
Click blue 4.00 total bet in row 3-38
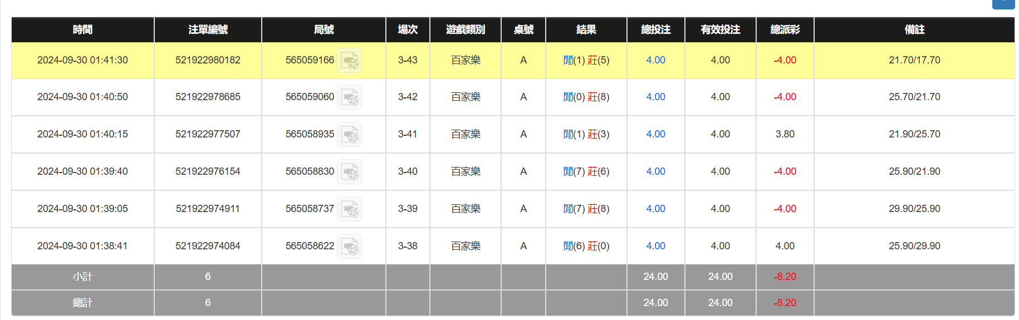coord(655,246)
